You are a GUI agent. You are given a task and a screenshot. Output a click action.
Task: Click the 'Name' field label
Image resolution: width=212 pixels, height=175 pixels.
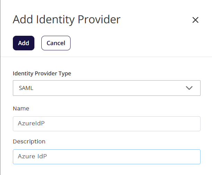[21, 108]
